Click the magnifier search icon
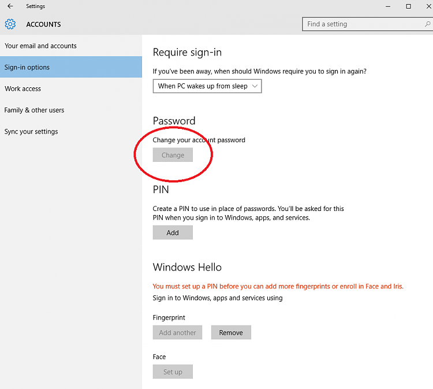 click(x=425, y=24)
